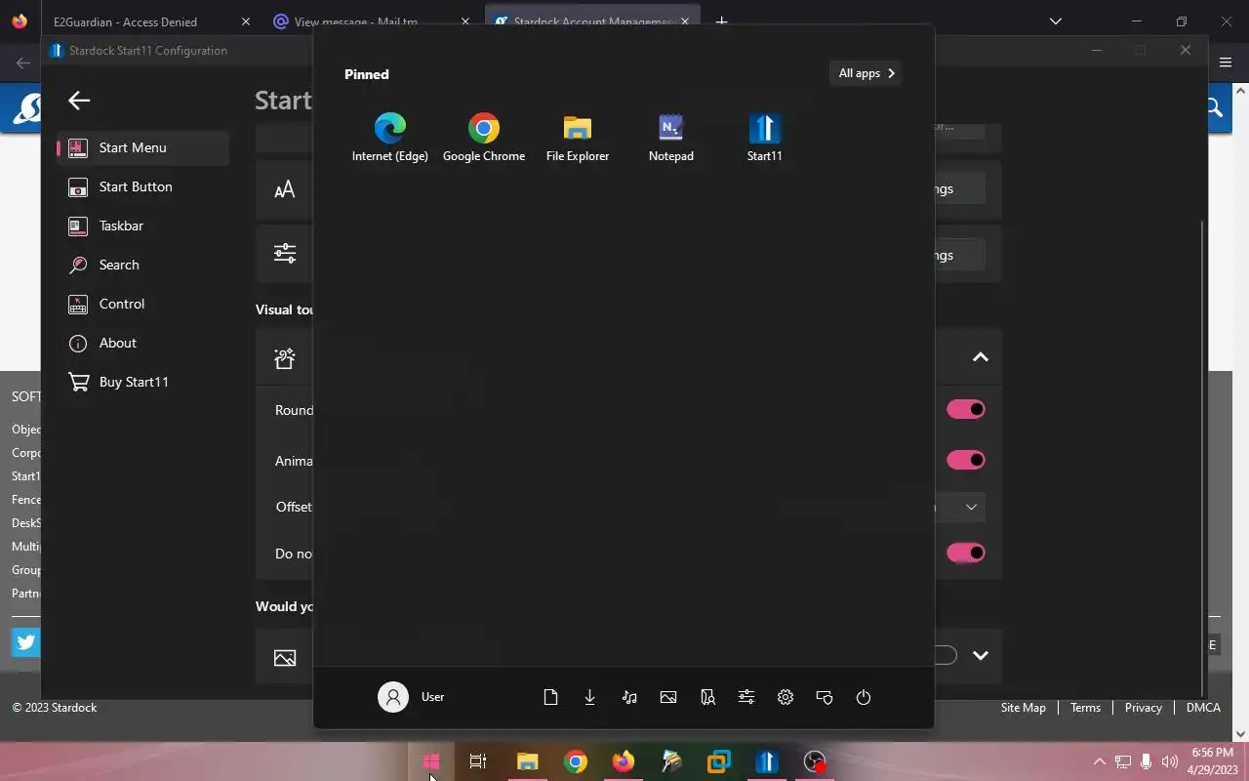Image resolution: width=1249 pixels, height=781 pixels.
Task: Click Firefox icon on taskbar
Action: 623,761
